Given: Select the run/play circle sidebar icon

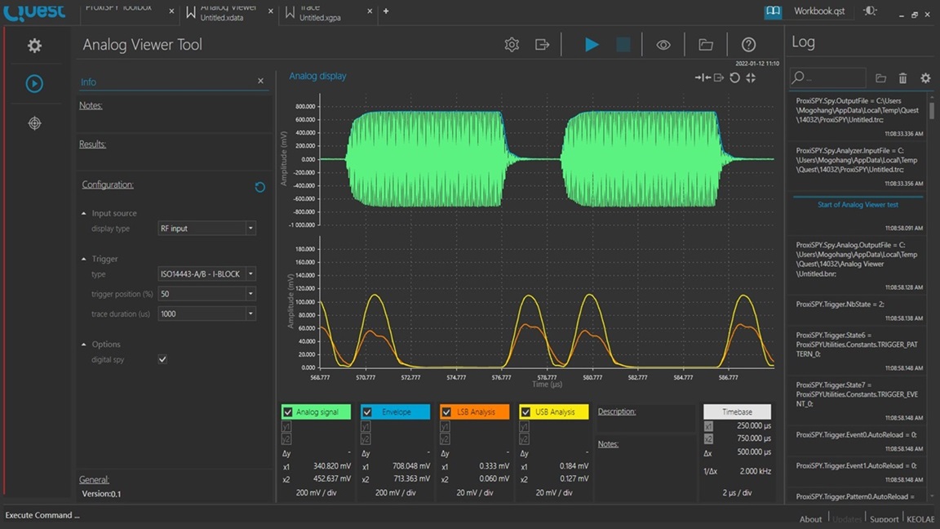Looking at the screenshot, I should [x=34, y=83].
